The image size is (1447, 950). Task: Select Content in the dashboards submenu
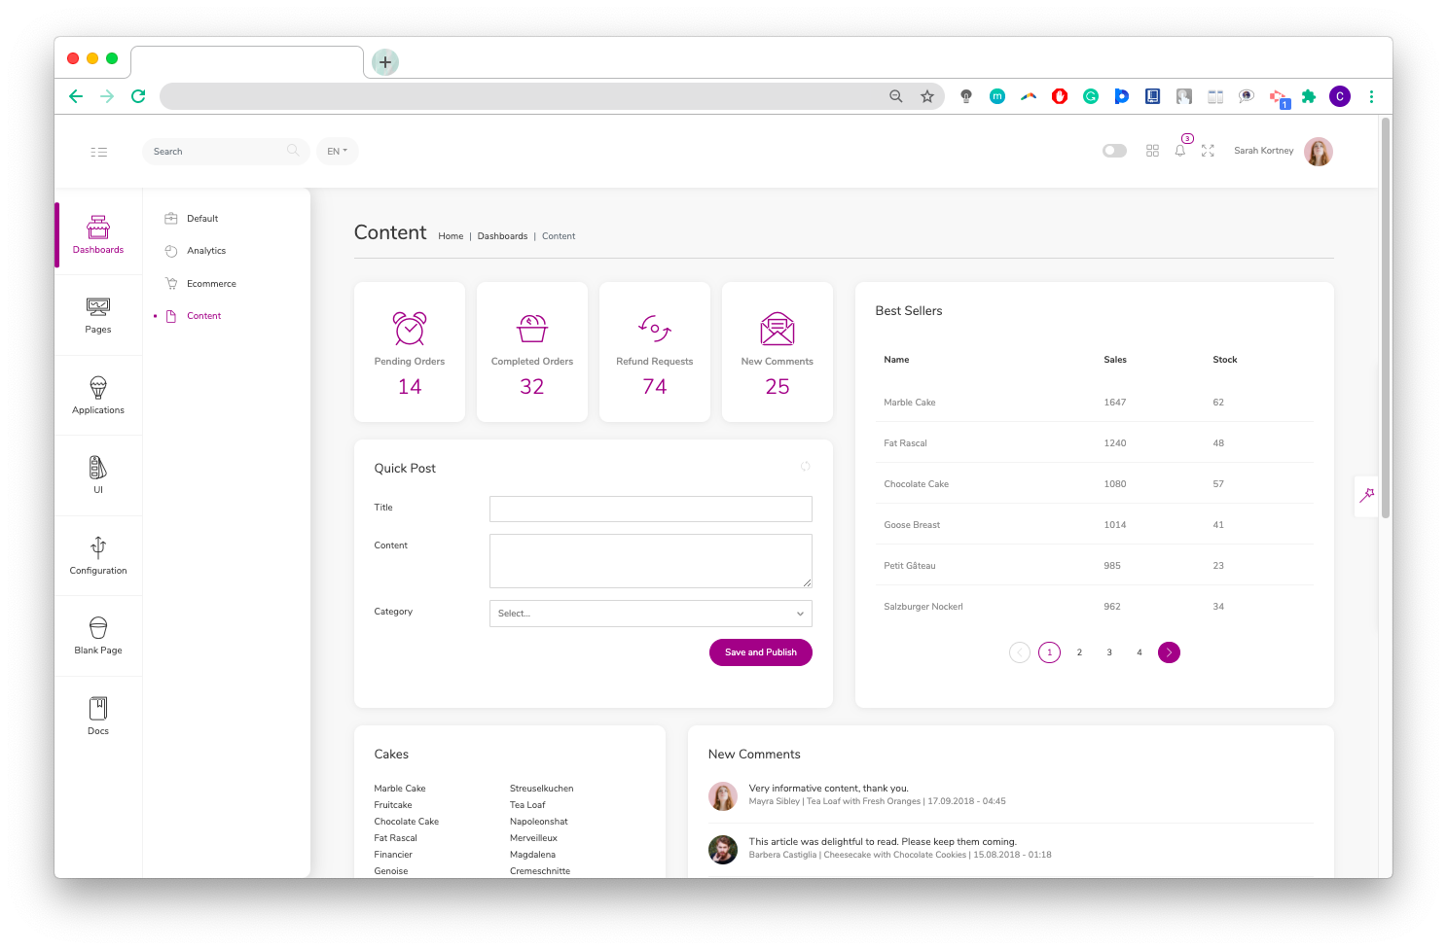pos(203,316)
